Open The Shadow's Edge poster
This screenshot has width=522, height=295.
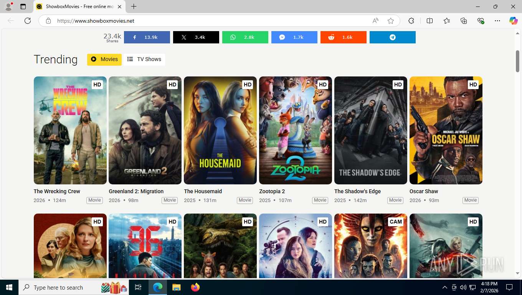371,130
